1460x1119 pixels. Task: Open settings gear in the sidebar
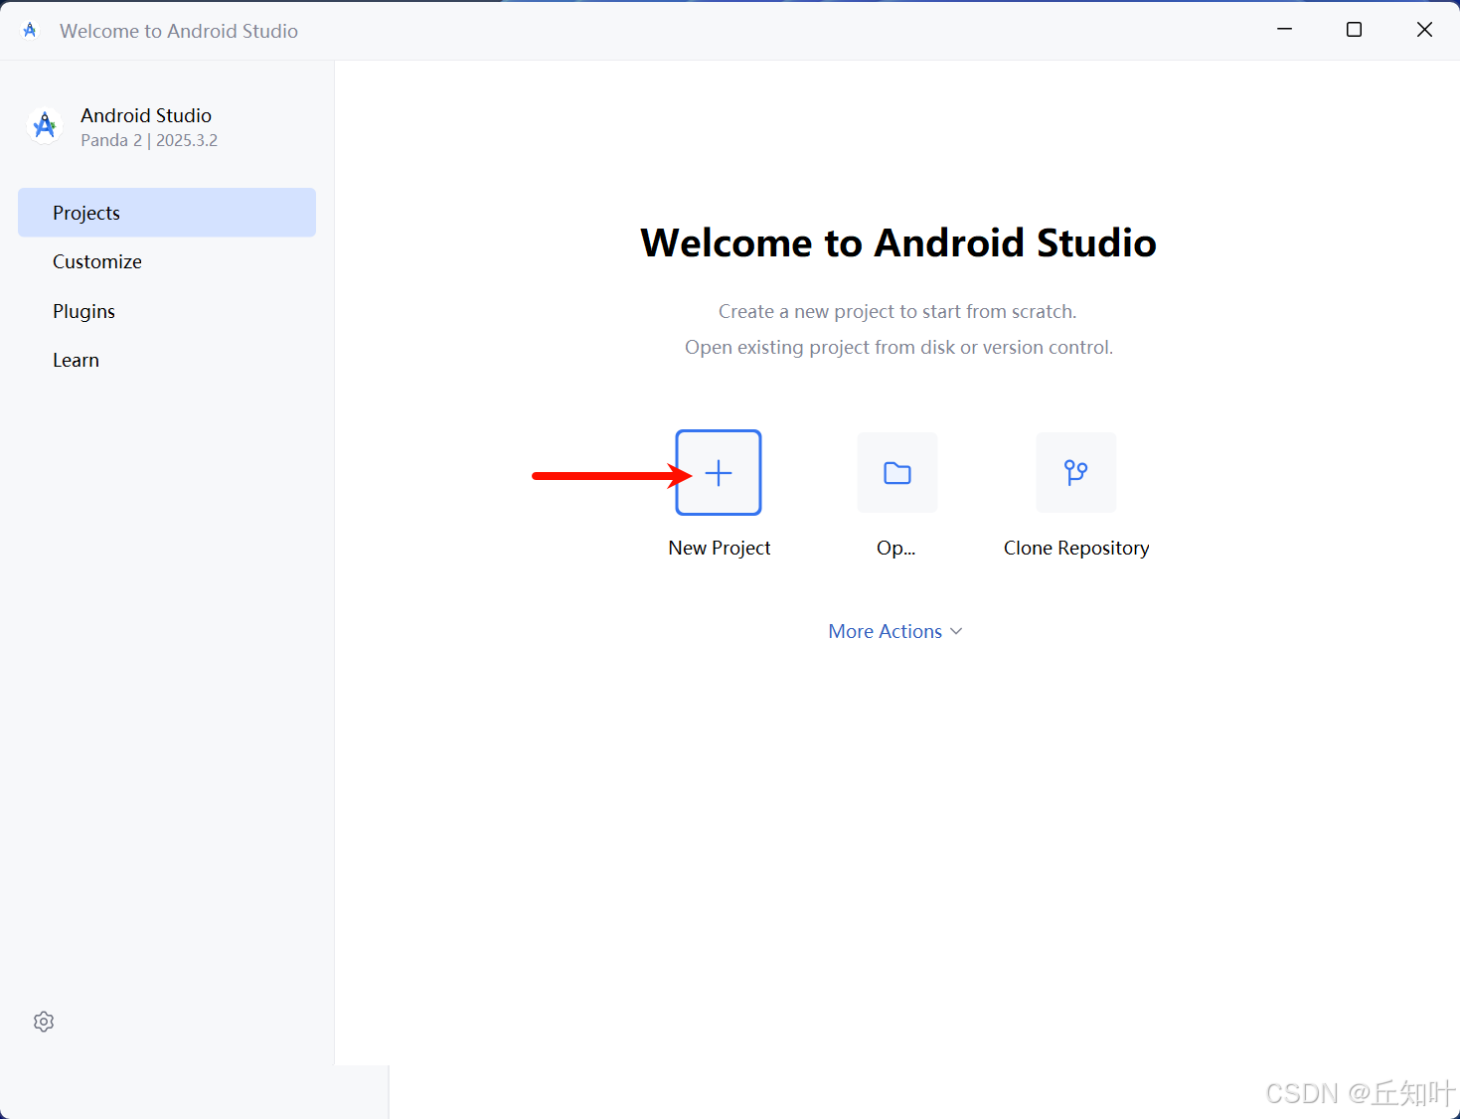[x=44, y=1022]
